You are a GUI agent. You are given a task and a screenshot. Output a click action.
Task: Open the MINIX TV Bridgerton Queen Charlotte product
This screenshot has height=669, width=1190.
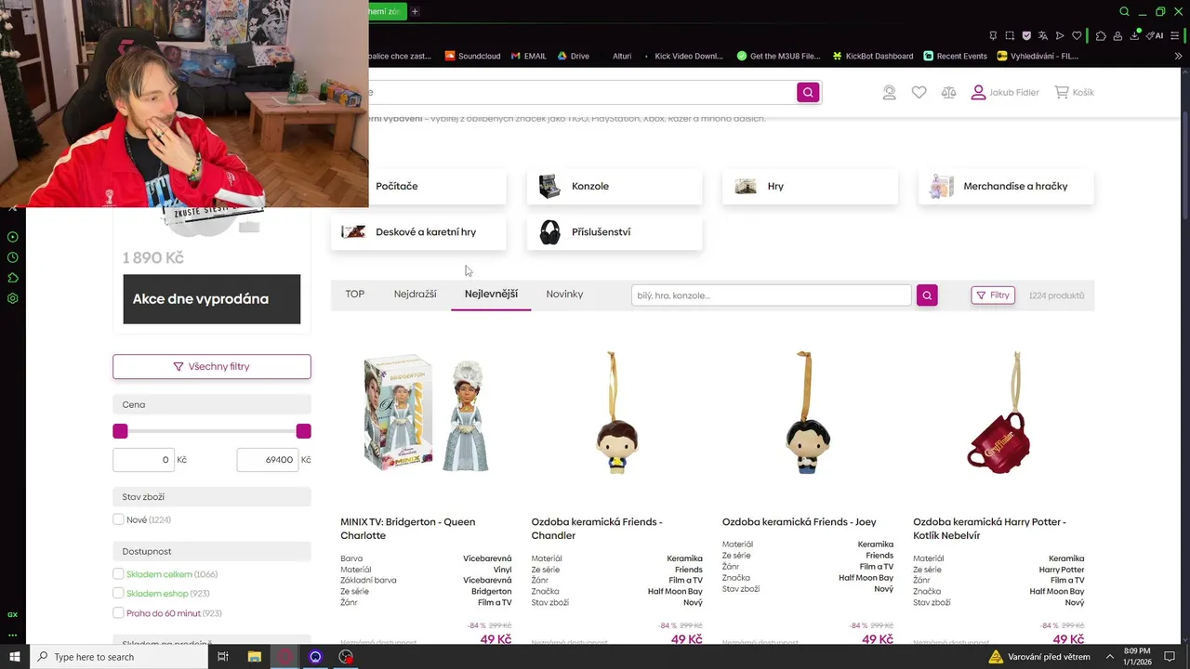click(x=408, y=529)
